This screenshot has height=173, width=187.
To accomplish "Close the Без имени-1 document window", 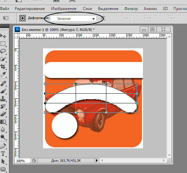I will tap(163, 29).
